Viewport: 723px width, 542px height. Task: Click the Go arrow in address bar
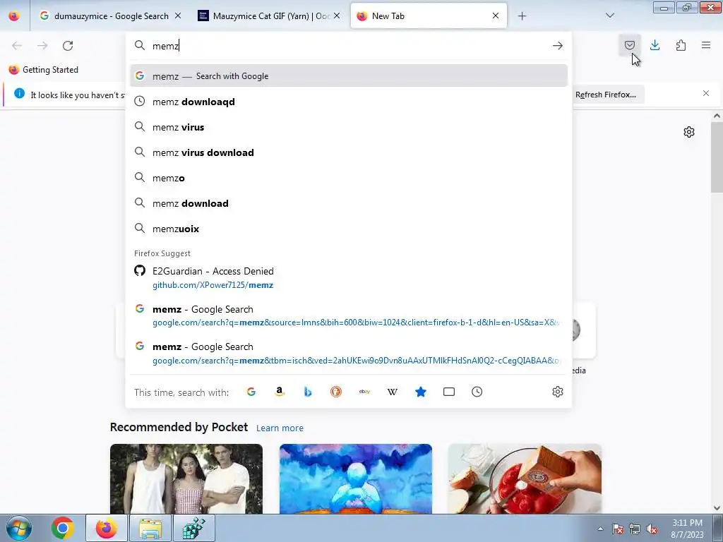click(x=558, y=45)
